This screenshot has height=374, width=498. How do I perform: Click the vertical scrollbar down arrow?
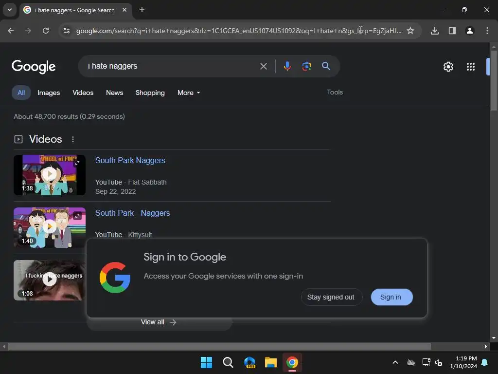(494, 338)
